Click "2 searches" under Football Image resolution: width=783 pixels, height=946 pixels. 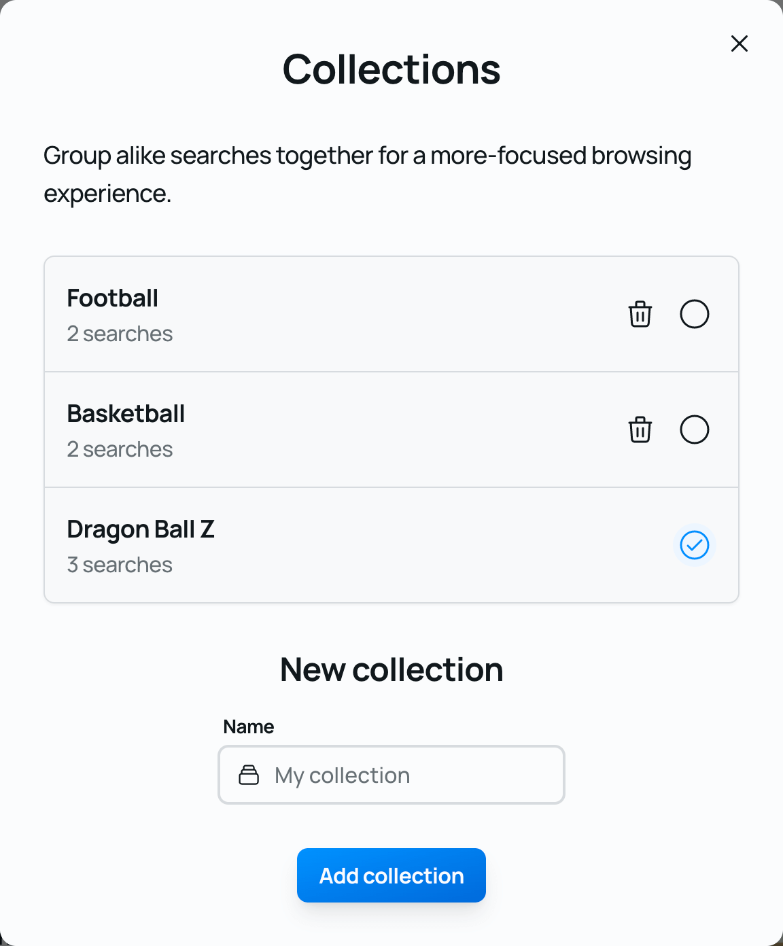pos(120,334)
